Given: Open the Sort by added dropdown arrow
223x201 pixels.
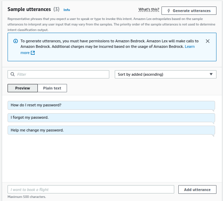Looking at the screenshot, I should [211, 74].
